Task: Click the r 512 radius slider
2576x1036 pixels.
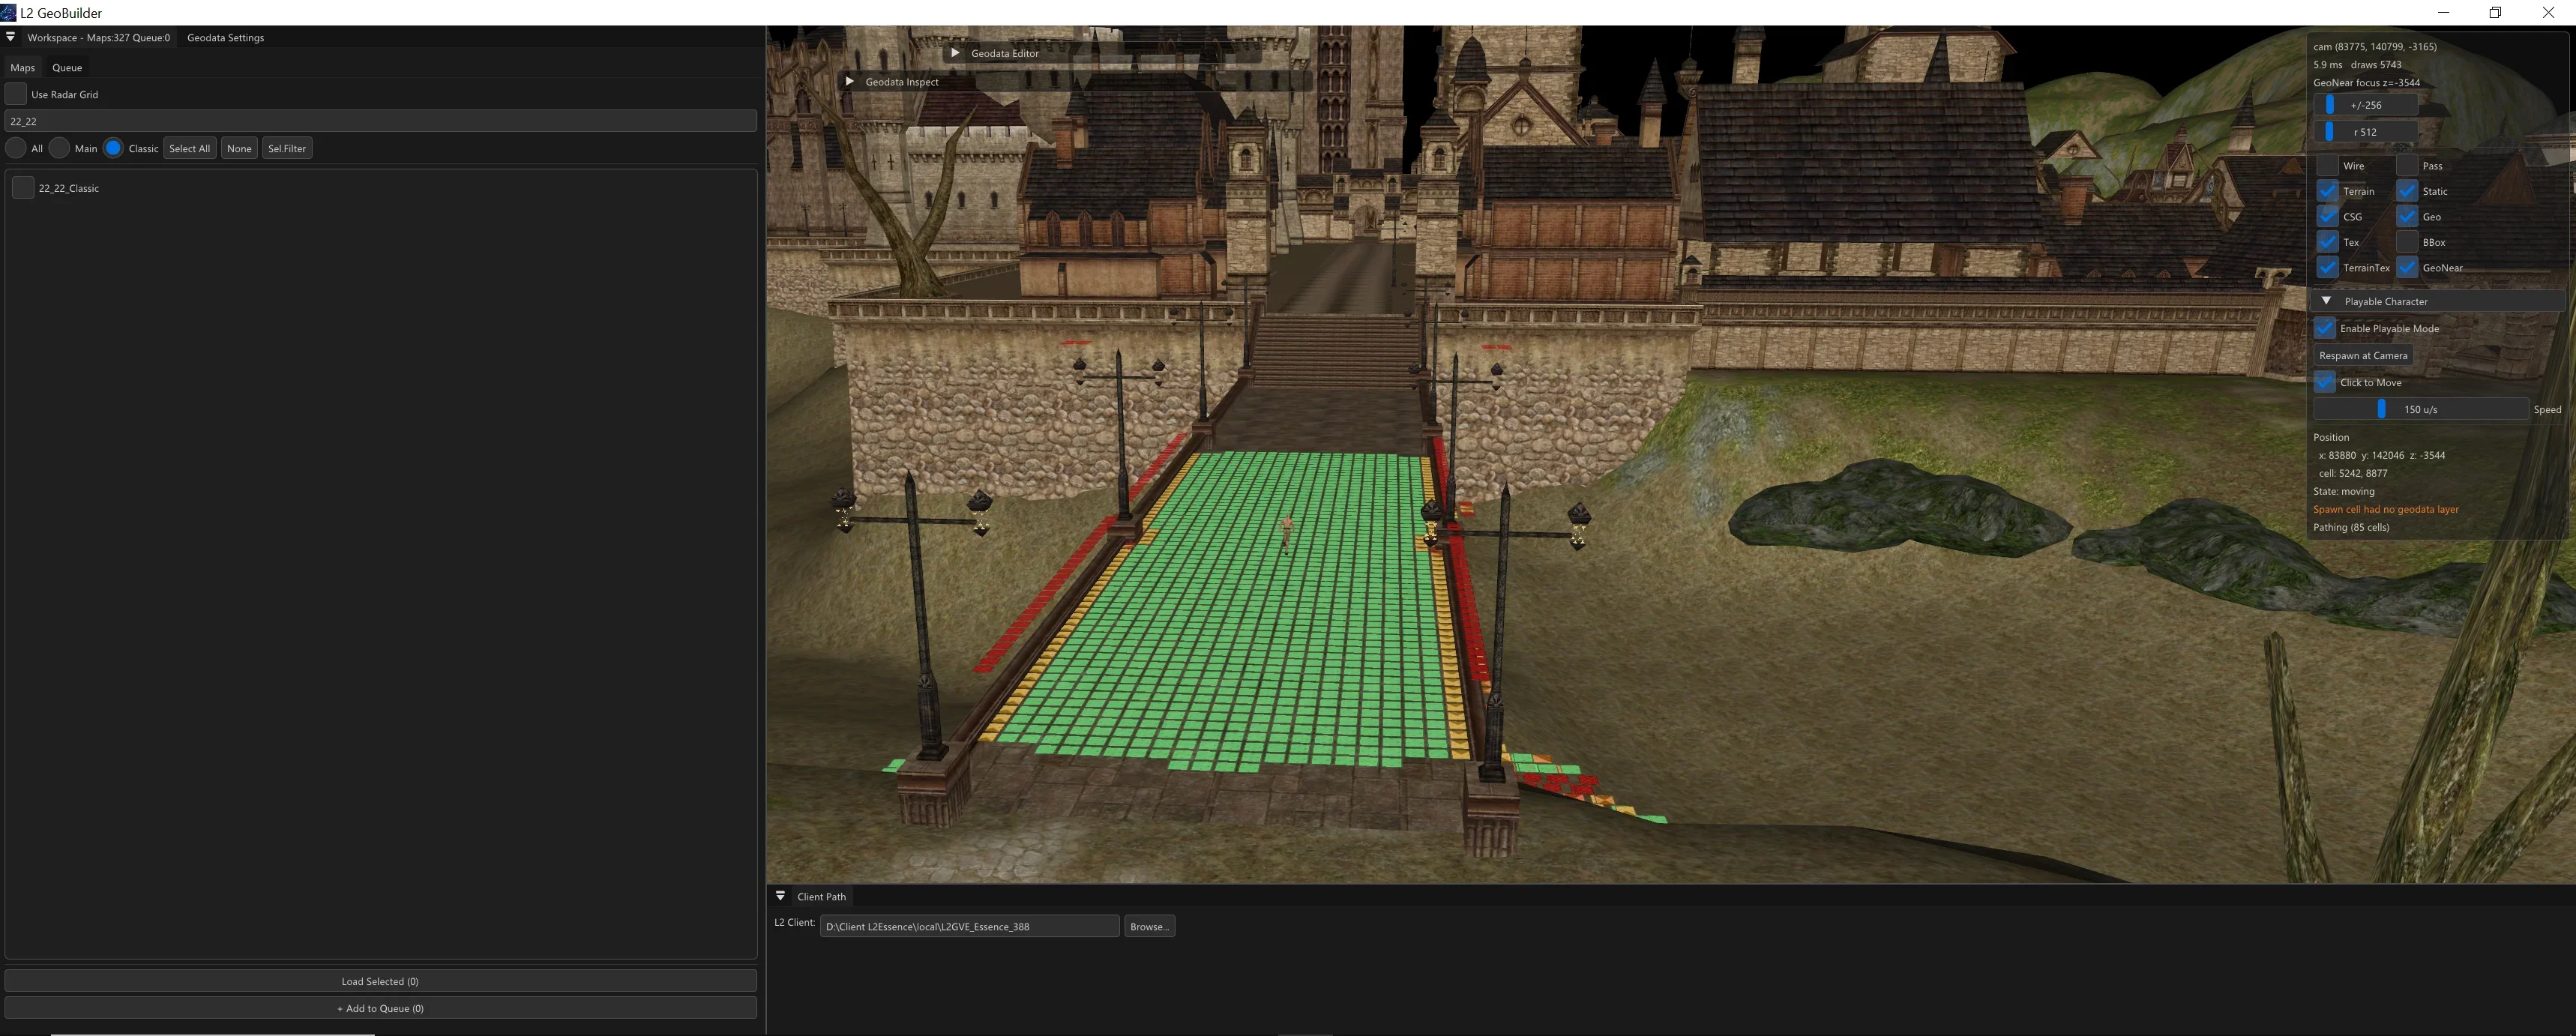Action: [2365, 132]
